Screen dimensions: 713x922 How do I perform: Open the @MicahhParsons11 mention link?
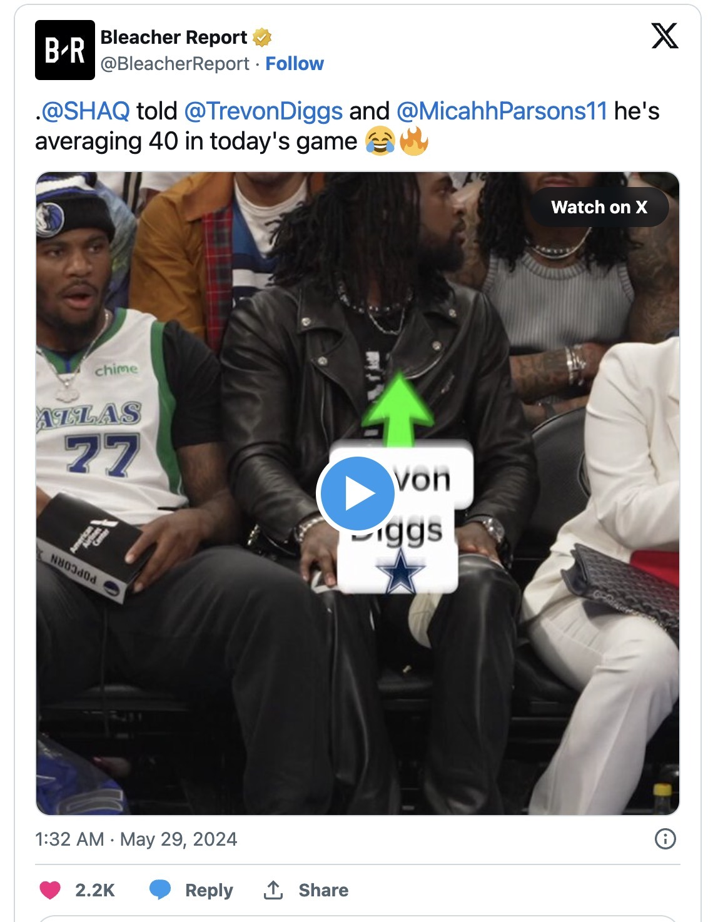pos(502,111)
